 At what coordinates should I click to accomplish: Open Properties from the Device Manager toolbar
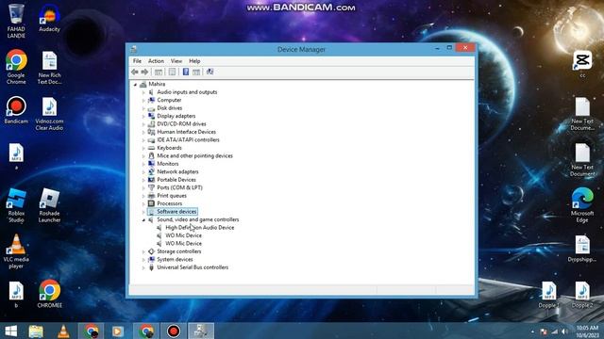pyautogui.click(x=172, y=72)
